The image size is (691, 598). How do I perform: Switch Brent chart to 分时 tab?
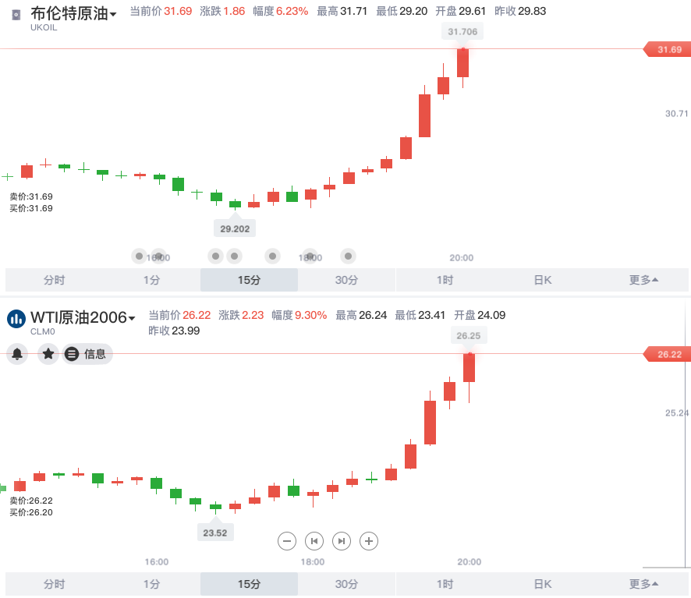coord(55,280)
